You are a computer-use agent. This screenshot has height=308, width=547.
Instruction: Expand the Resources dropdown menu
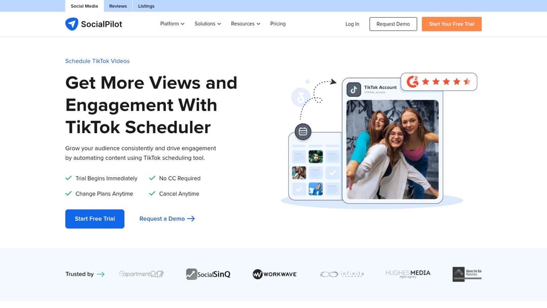pos(246,24)
